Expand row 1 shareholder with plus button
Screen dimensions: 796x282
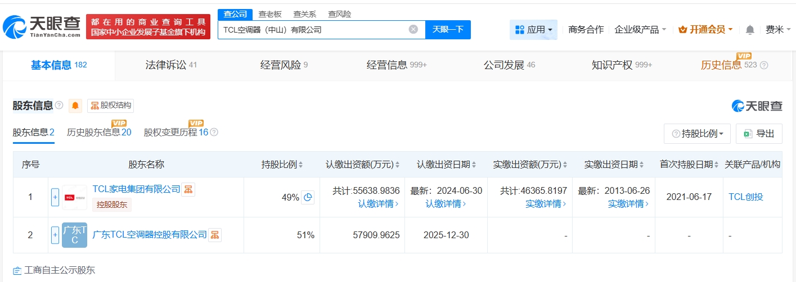[x=55, y=197]
